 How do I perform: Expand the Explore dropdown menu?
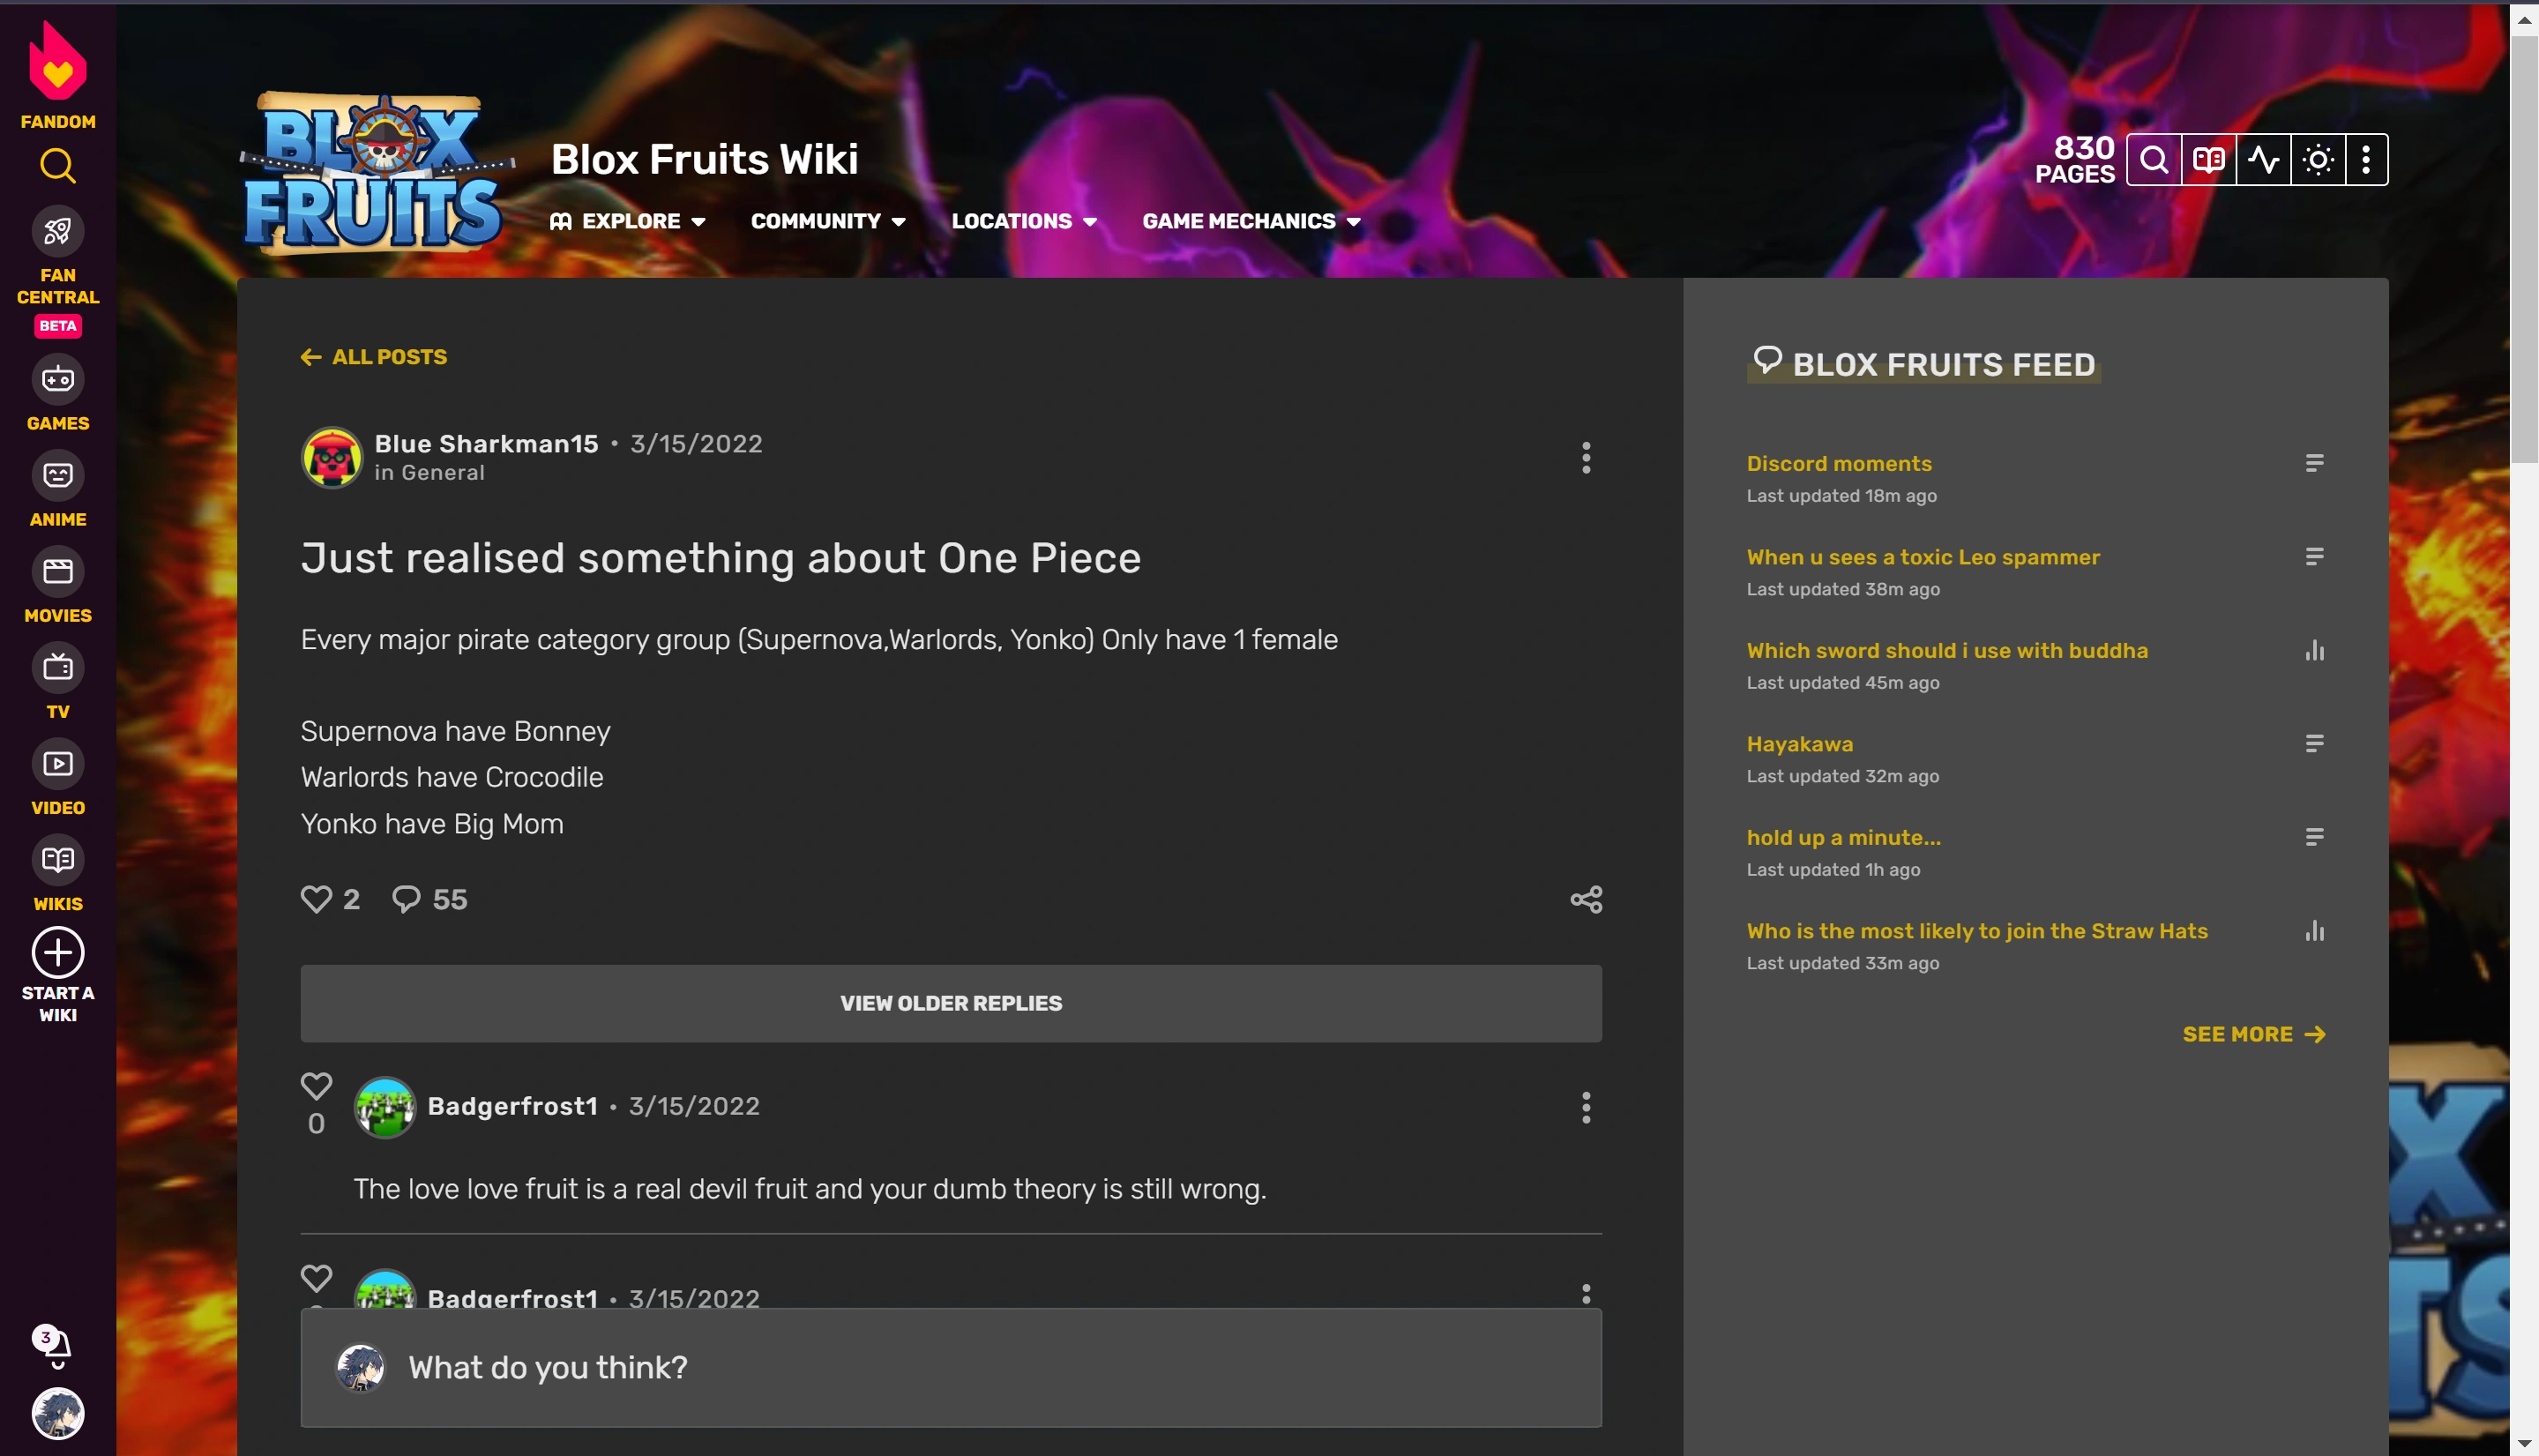pyautogui.click(x=628, y=221)
